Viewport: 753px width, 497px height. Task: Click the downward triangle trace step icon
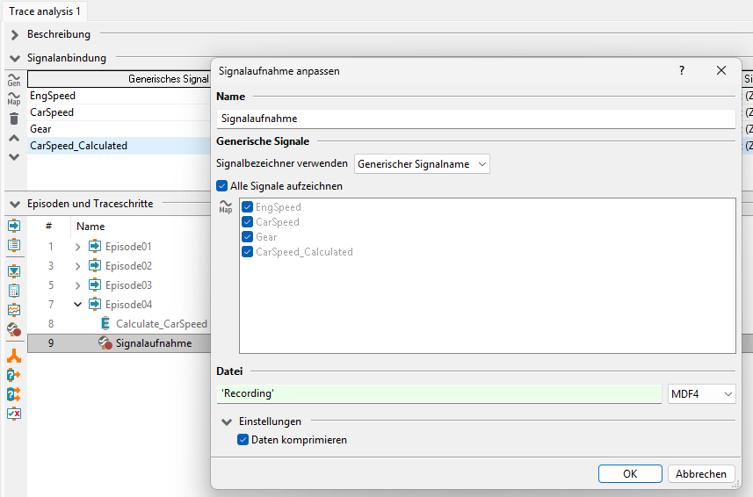(x=14, y=271)
